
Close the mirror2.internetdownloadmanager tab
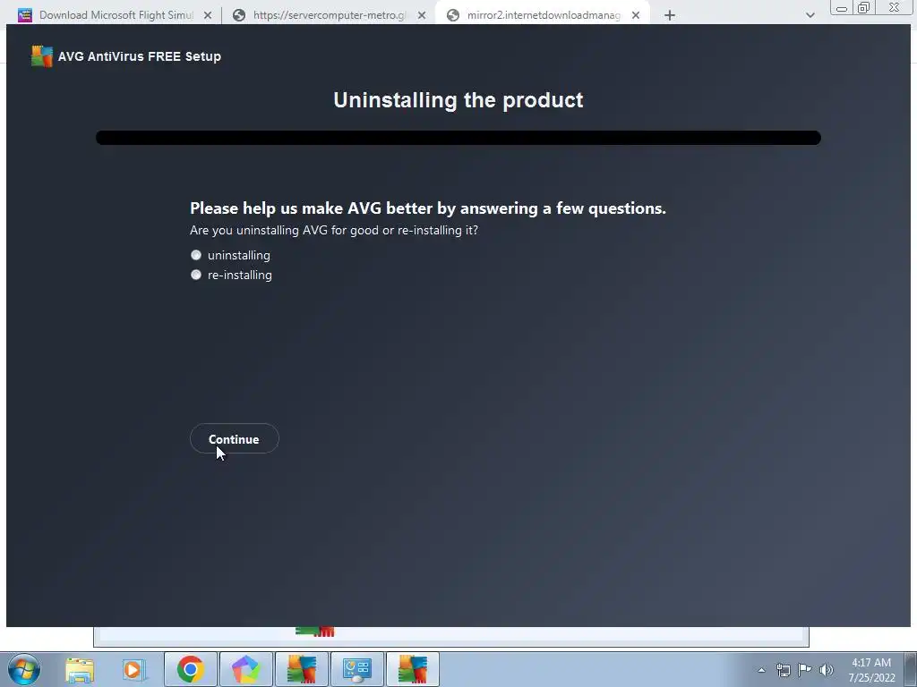(x=636, y=15)
